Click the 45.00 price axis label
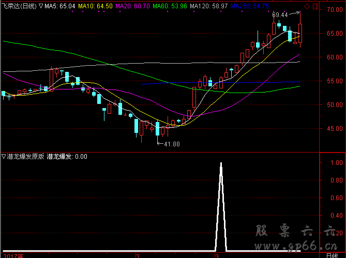This screenshot has height=258, width=346. pos(335,129)
